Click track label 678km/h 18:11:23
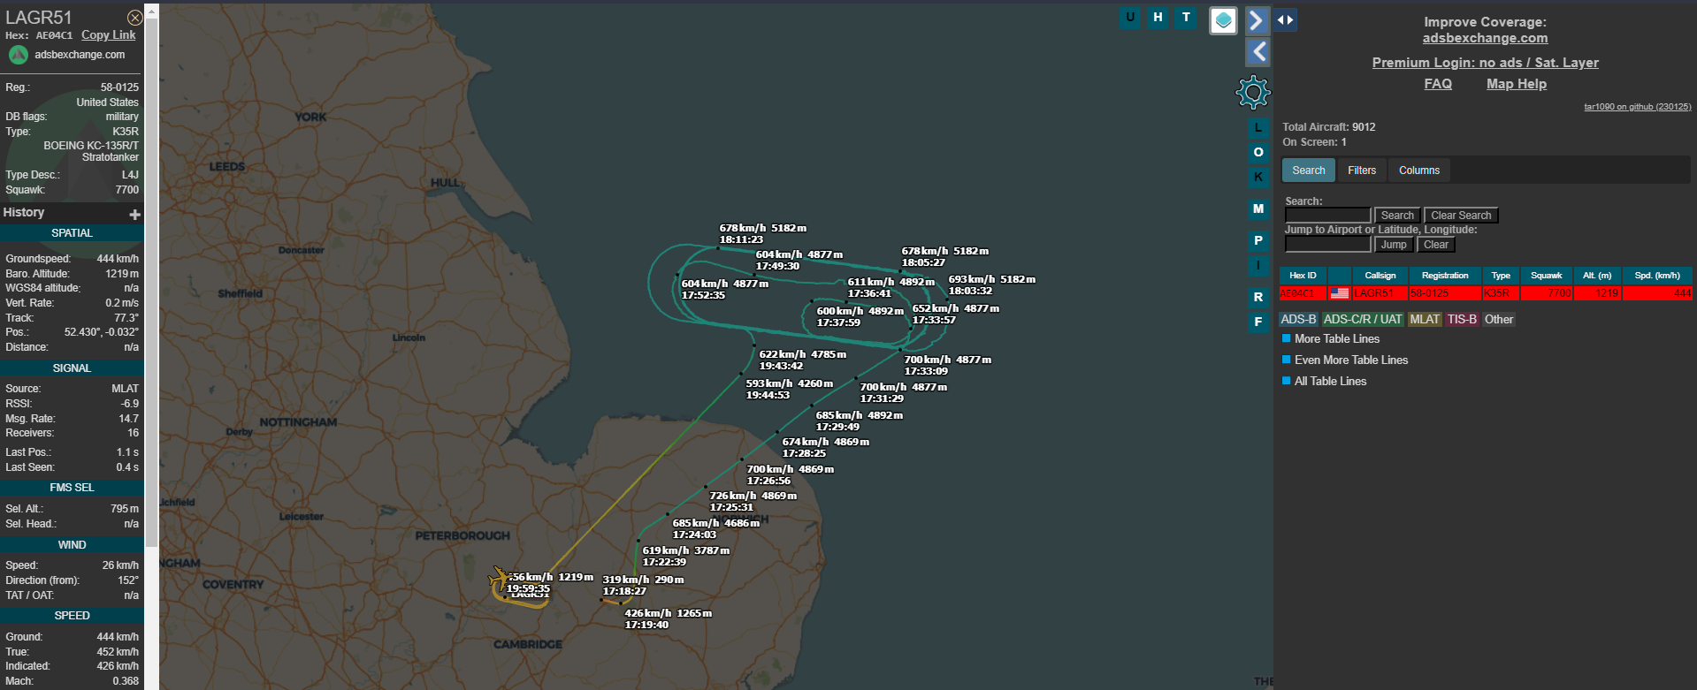Viewport: 1697px width, 690px height. coord(762,234)
